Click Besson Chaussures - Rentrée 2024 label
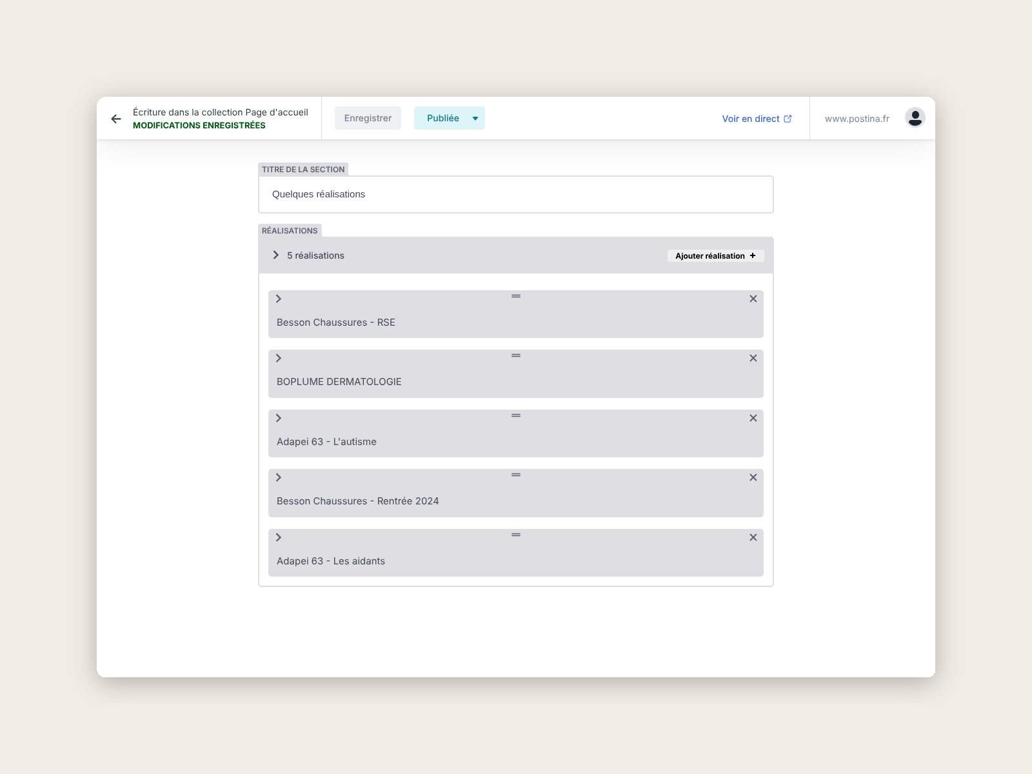1032x774 pixels. [x=358, y=501]
